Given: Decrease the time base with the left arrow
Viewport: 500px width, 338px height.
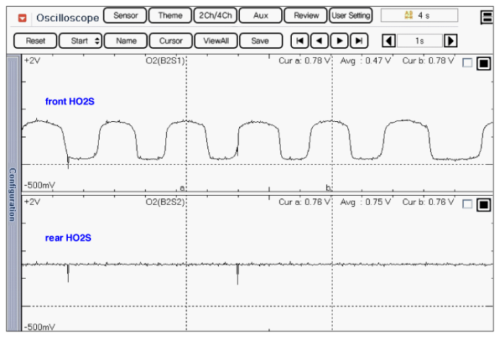Looking at the screenshot, I should point(389,41).
